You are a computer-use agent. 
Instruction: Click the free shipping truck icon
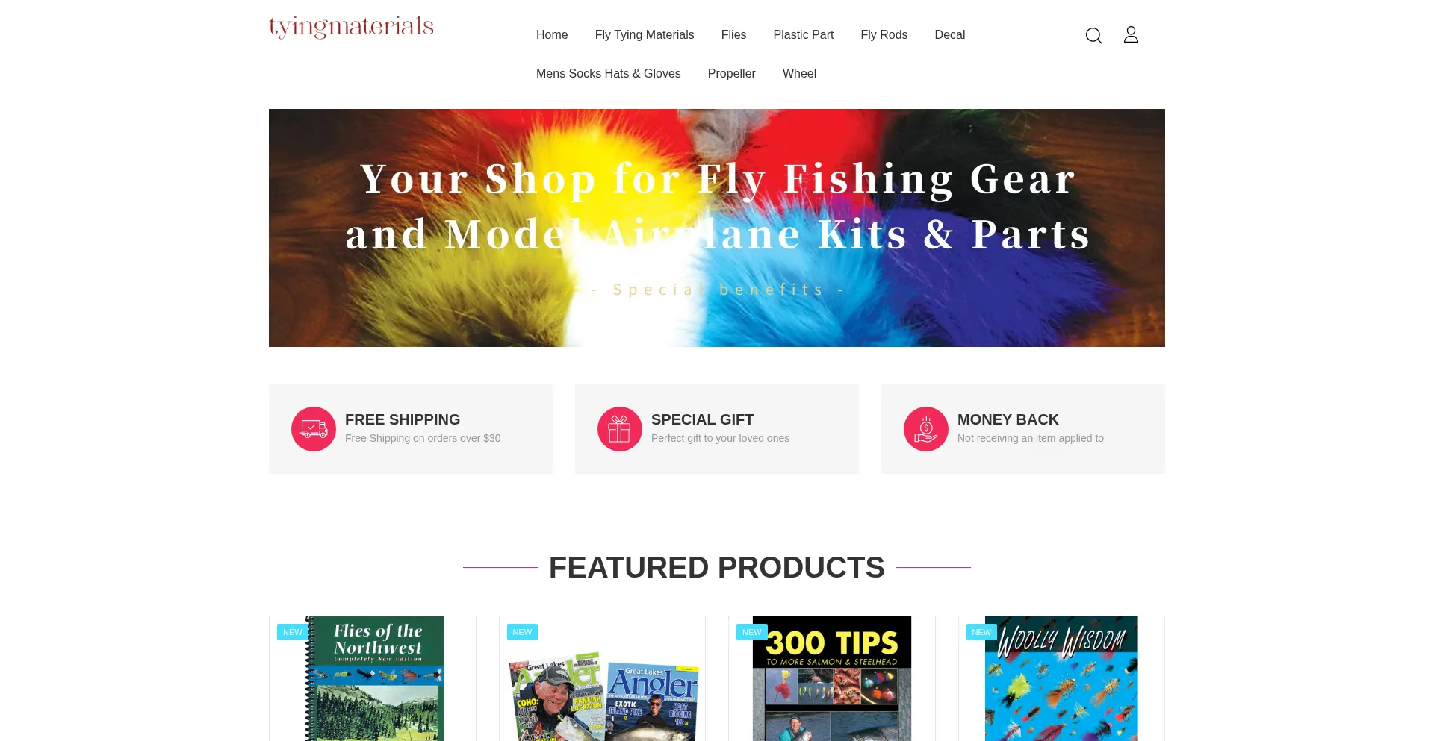click(x=314, y=429)
